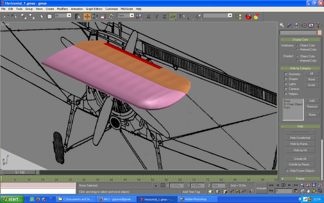Open the Hierarchy command panel tab
Image resolution: width=324 pixels, height=203 pixels.
(296, 25)
